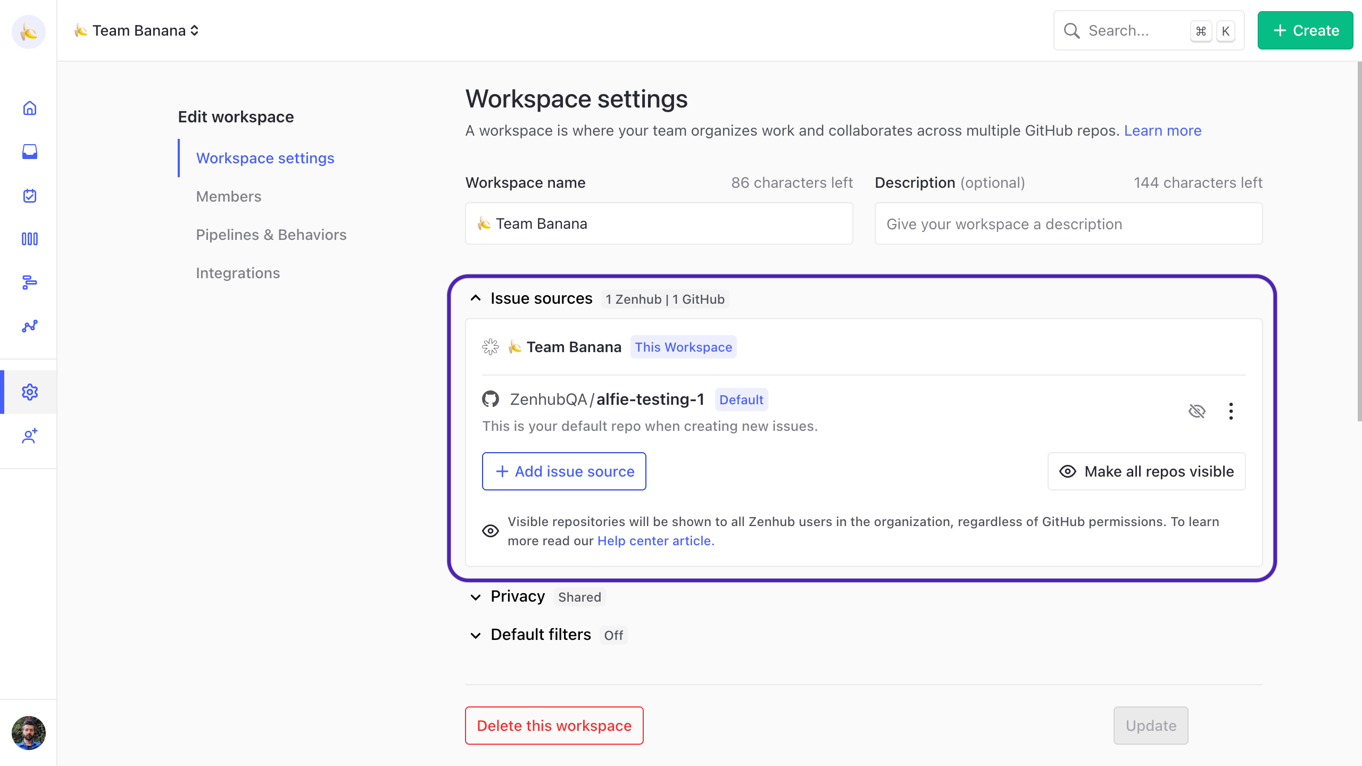Screen dimensions: 1362x766
Task: Click the Default badge on the repo
Action: coord(741,399)
